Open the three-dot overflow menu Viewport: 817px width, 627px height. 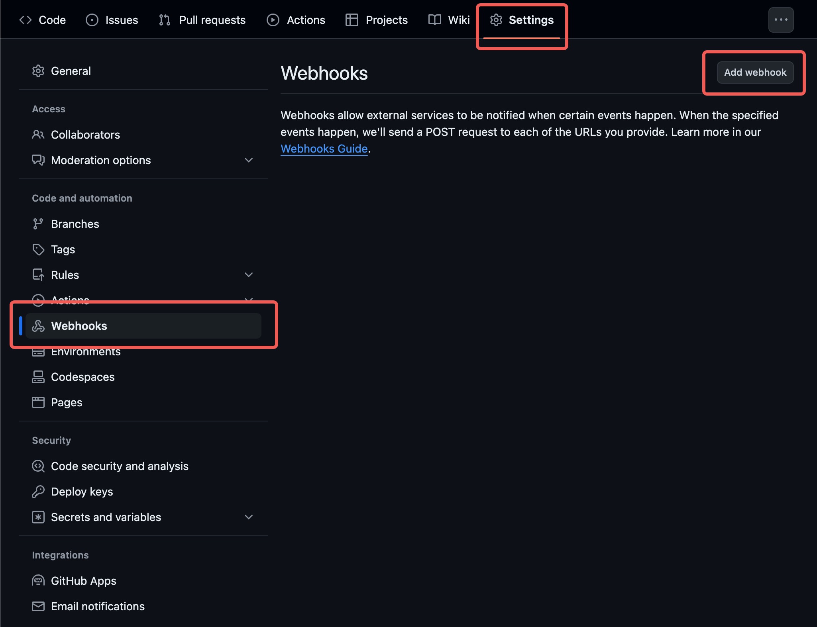(781, 20)
